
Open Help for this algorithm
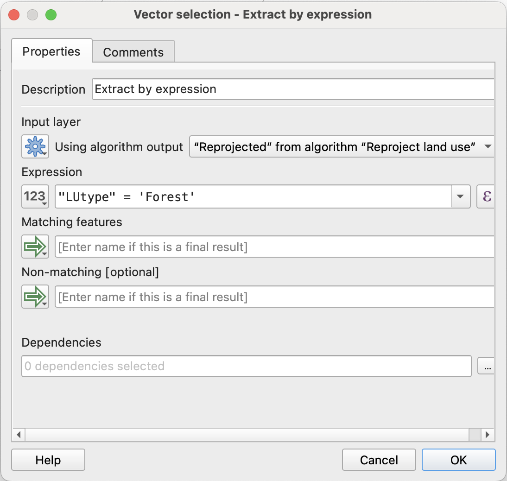48,460
